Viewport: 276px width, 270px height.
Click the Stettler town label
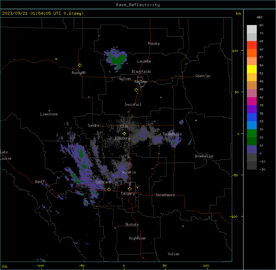click(x=203, y=76)
